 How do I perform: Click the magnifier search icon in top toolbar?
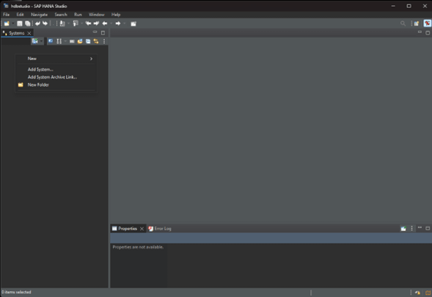[403, 23]
